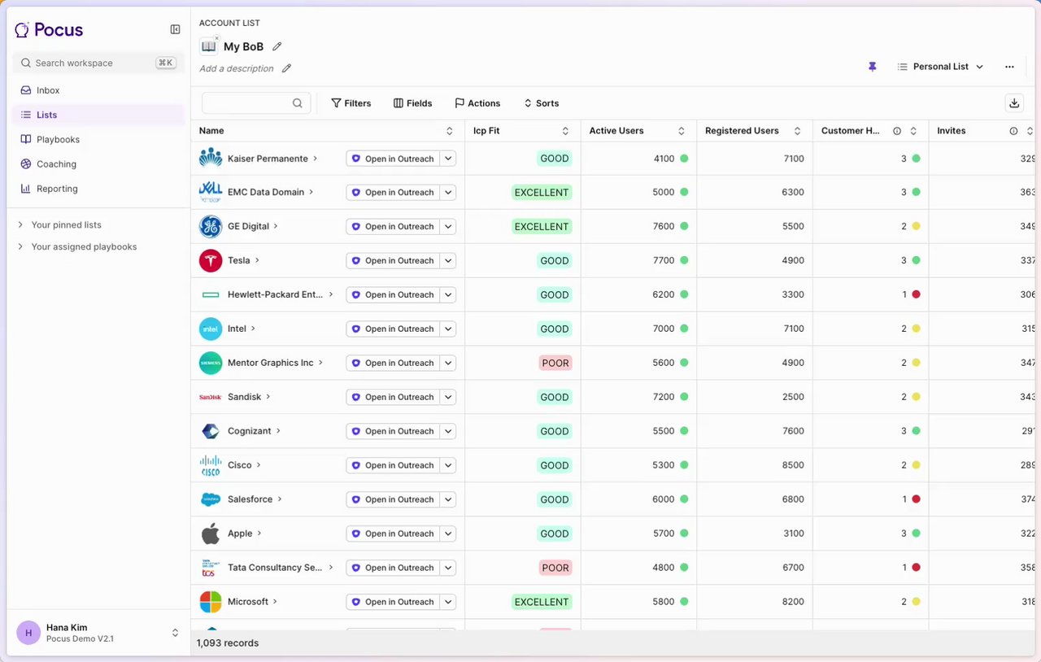Open the Actions menu
The width and height of the screenshot is (1041, 662).
(477, 103)
